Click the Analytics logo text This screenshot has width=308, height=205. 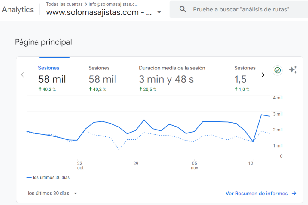(x=18, y=10)
